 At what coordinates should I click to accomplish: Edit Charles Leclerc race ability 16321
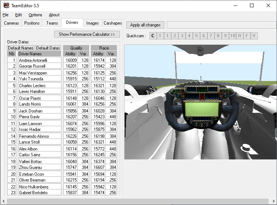click(98, 86)
